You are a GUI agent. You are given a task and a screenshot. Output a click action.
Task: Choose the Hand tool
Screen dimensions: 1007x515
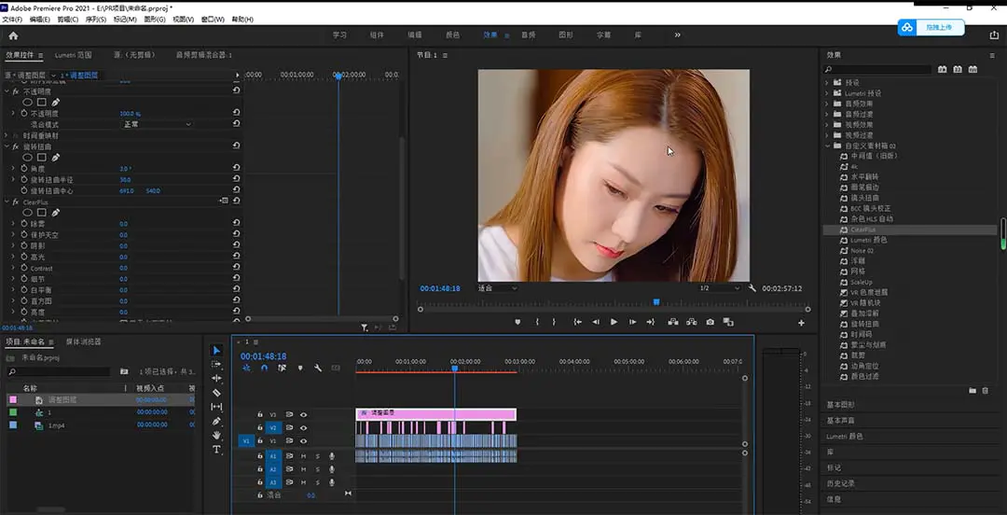pyautogui.click(x=217, y=435)
